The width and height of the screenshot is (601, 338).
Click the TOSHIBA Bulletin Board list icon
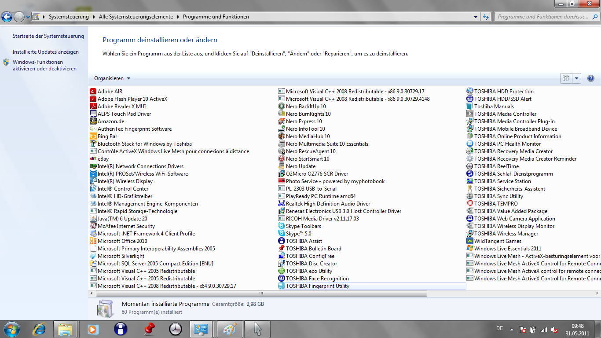(x=282, y=249)
